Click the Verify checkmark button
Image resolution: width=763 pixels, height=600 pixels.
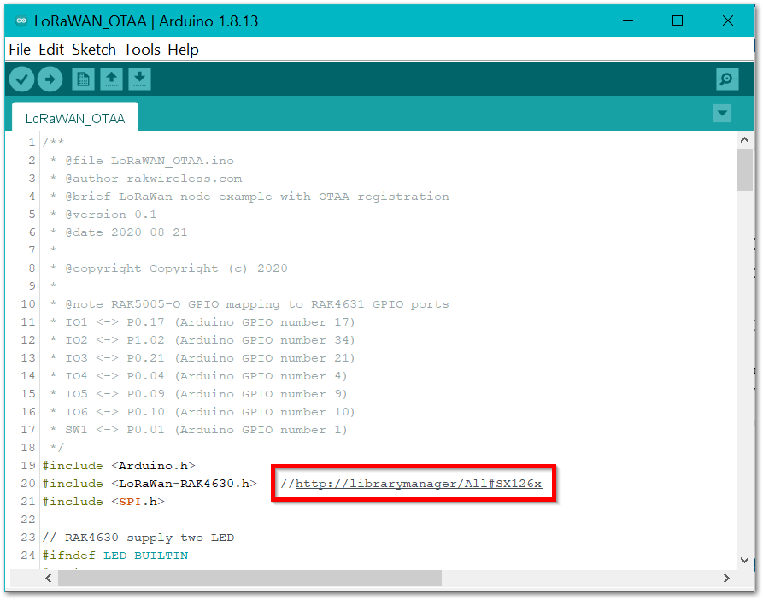pos(21,79)
